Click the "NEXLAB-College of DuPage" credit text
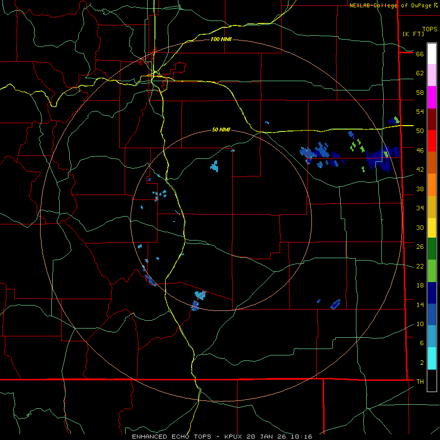This screenshot has height=440, width=440. (x=391, y=5)
